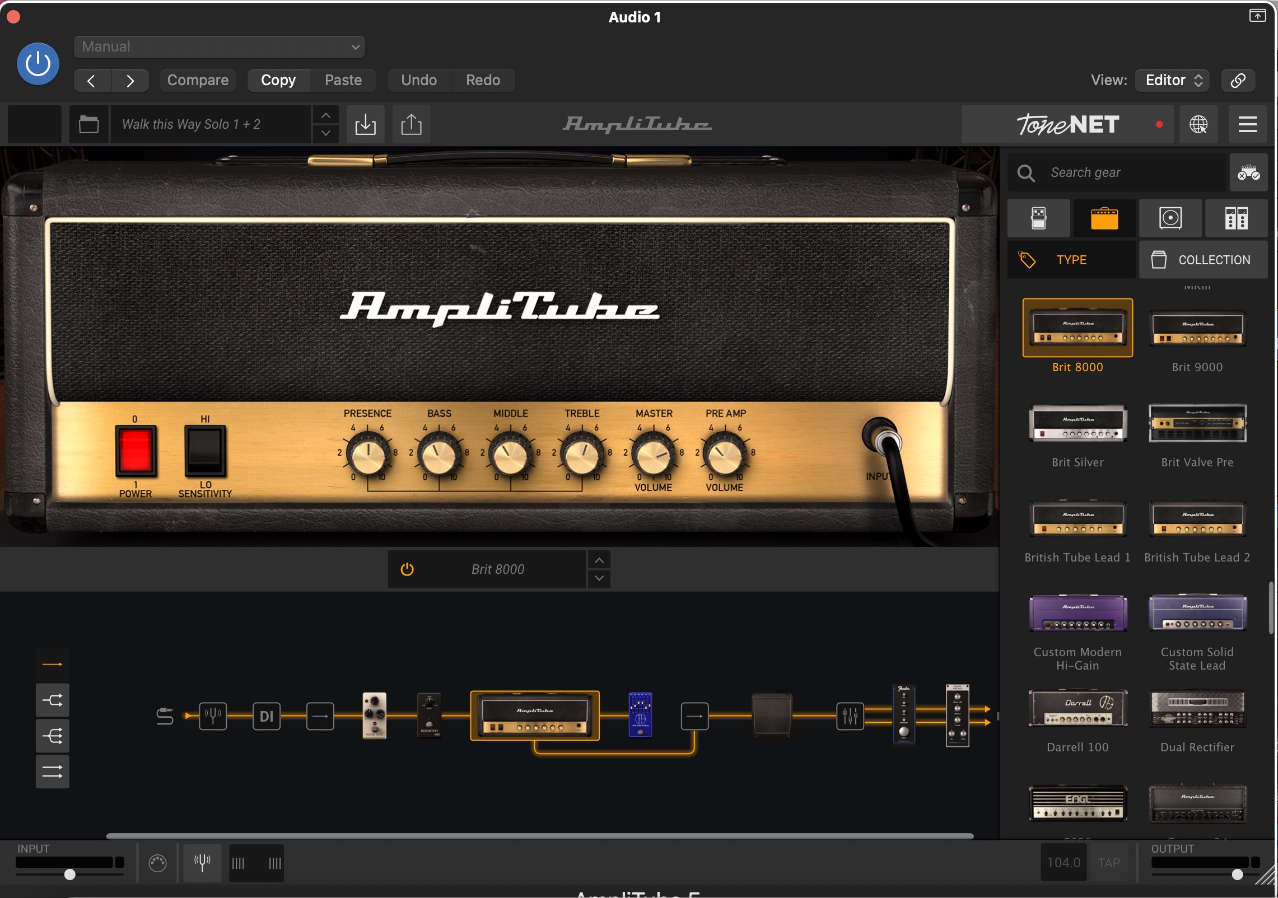Click the DI block in the chain
The image size is (1278, 898).
point(267,716)
